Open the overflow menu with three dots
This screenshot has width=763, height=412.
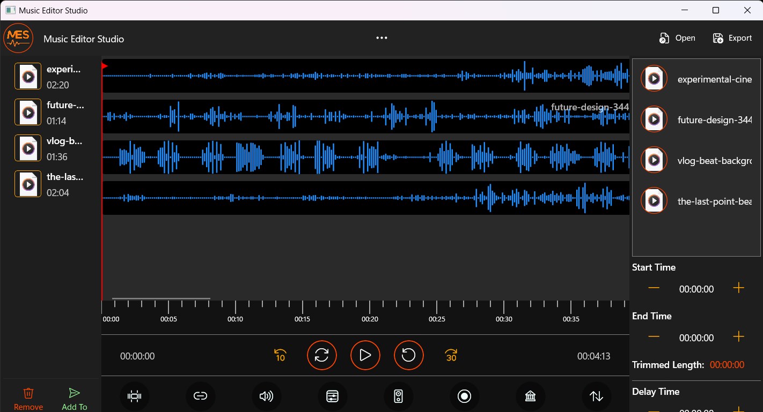[381, 38]
